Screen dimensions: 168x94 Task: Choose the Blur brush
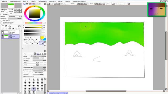pyautogui.click(x=41, y=43)
